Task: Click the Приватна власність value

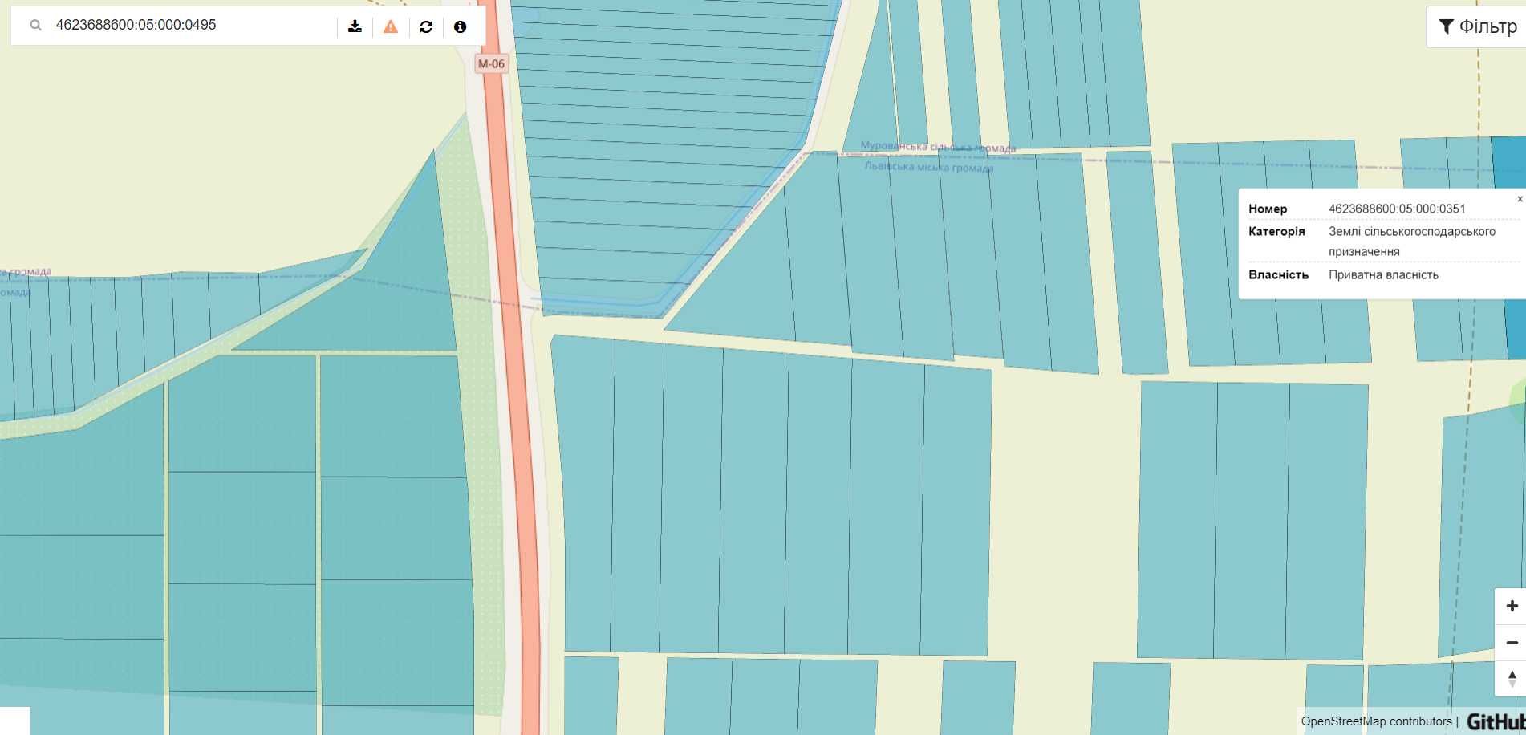Action: [1383, 274]
